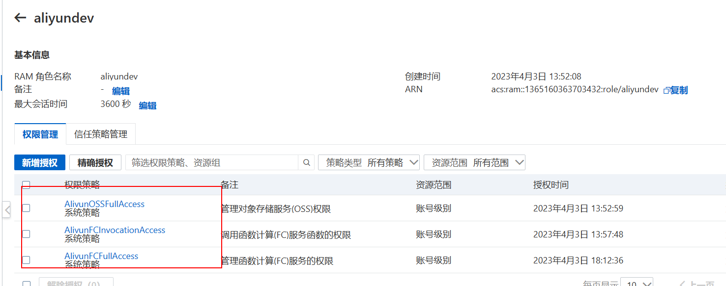Screen dimensions: 726x286
Task: Go back using the left arrow icon
Action: pyautogui.click(x=20, y=18)
